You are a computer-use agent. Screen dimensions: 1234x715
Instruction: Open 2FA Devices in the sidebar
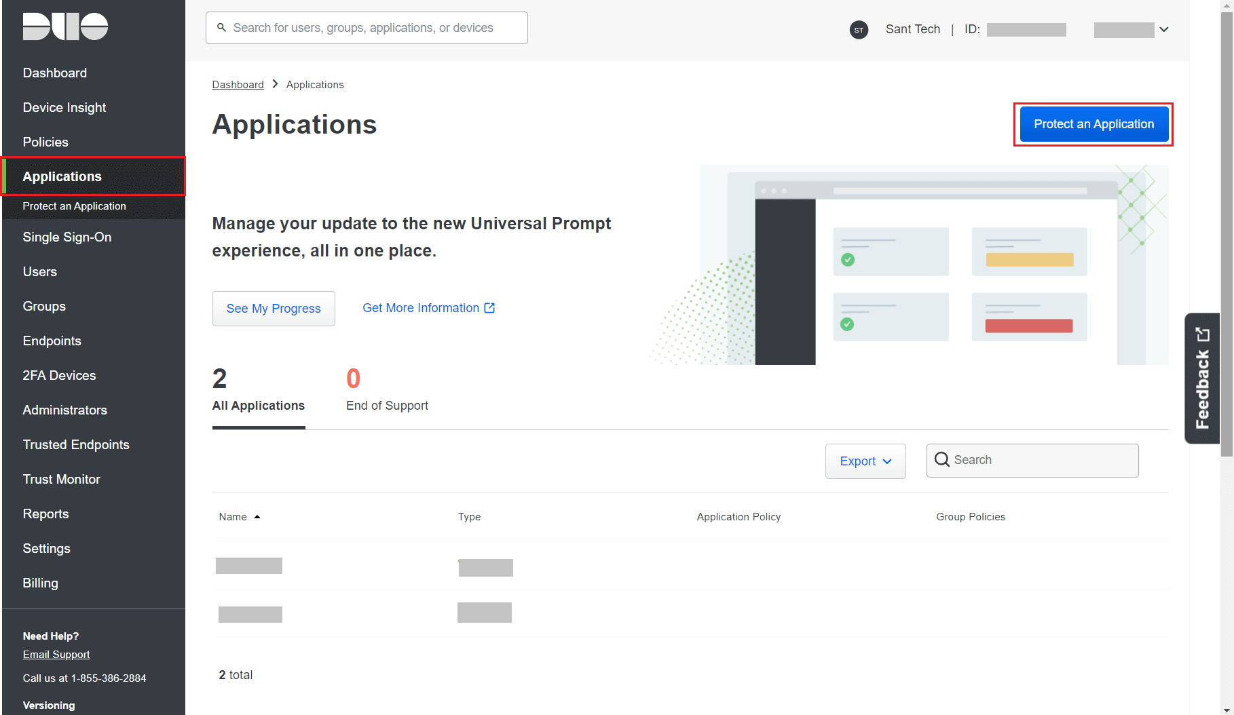[x=59, y=375]
